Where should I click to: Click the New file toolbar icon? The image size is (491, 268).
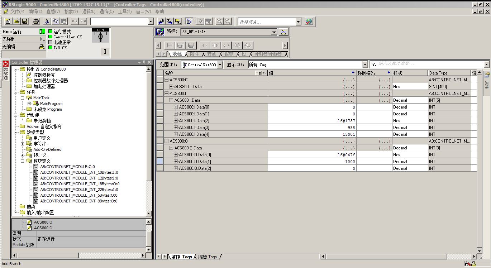pyautogui.click(x=9, y=21)
